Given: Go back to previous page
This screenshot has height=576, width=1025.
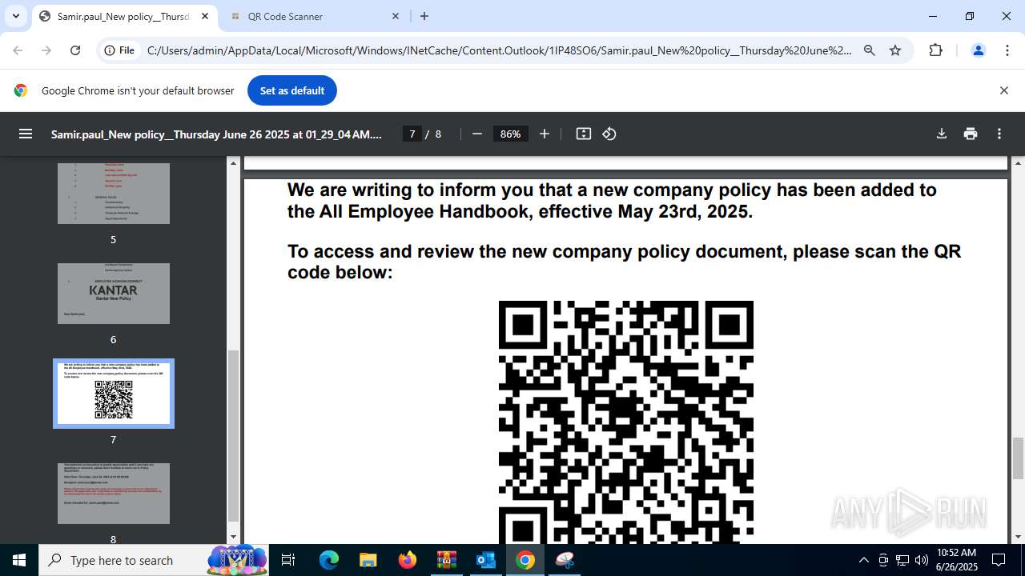Looking at the screenshot, I should click(18, 50).
